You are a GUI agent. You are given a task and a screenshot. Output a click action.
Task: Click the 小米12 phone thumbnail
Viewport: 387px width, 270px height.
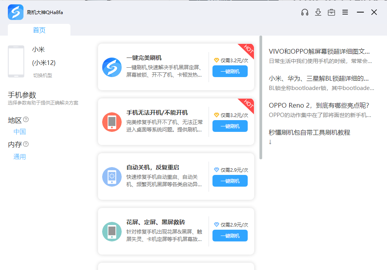(x=16, y=61)
